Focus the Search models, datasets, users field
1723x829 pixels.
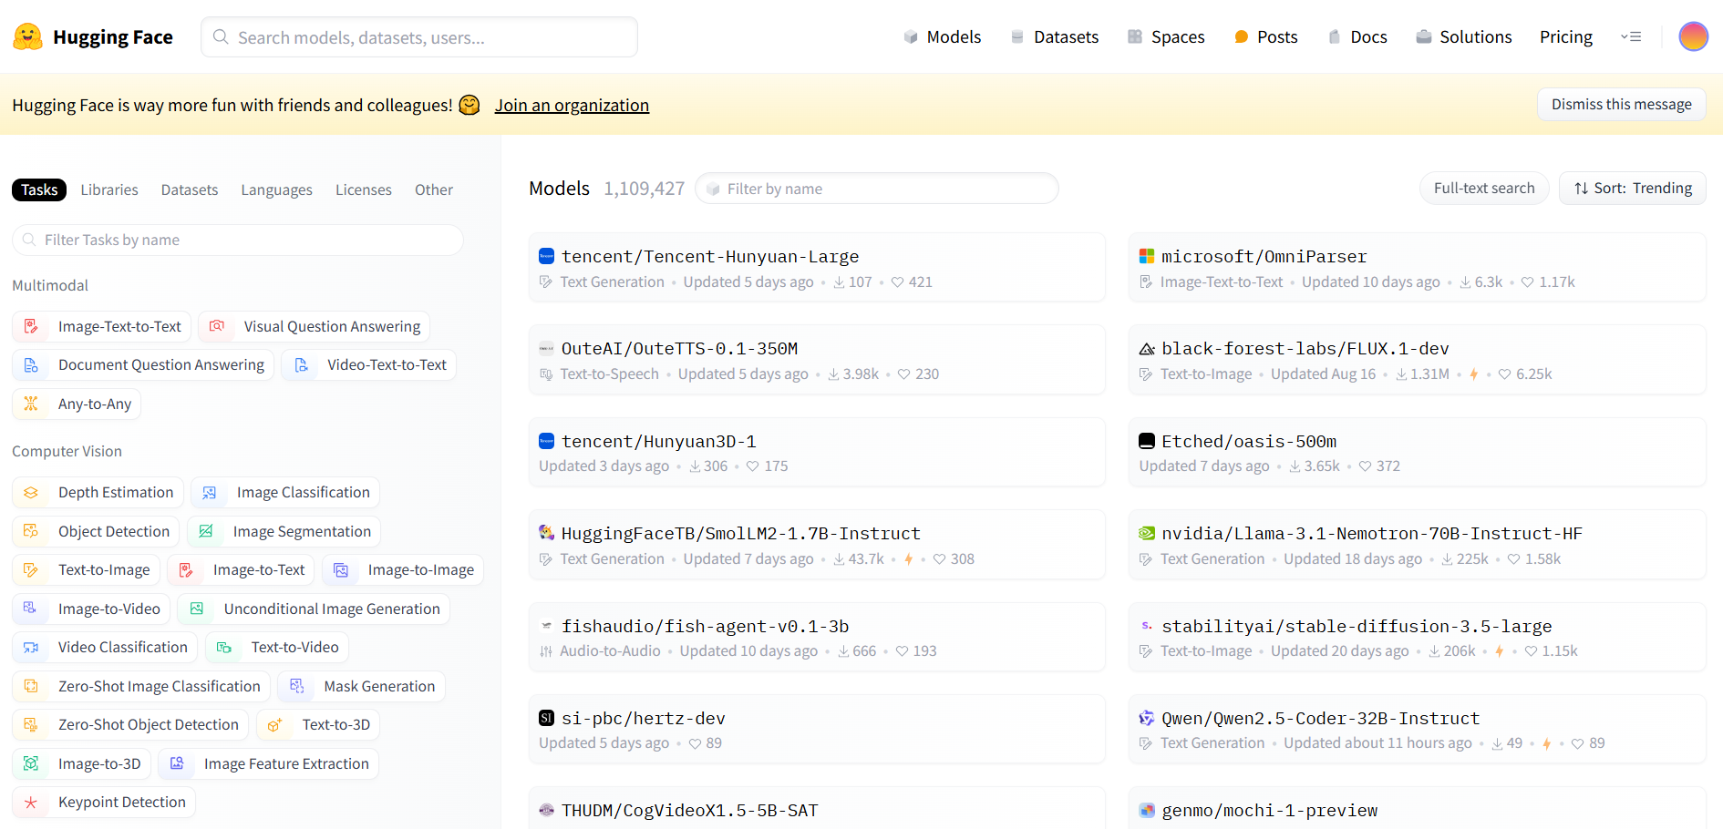[x=419, y=36]
